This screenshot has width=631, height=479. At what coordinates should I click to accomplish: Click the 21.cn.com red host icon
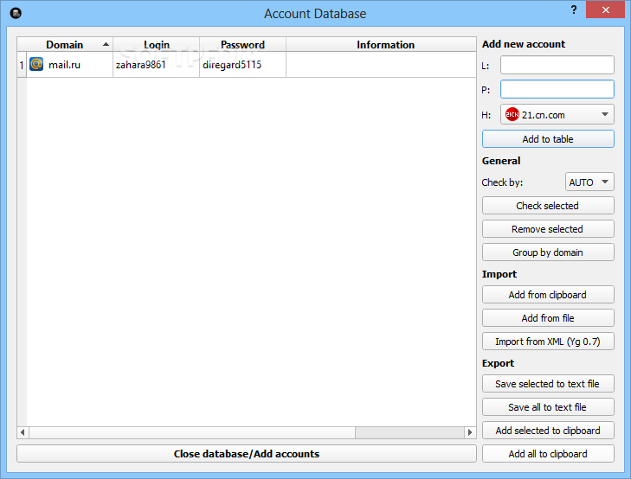[x=512, y=114]
